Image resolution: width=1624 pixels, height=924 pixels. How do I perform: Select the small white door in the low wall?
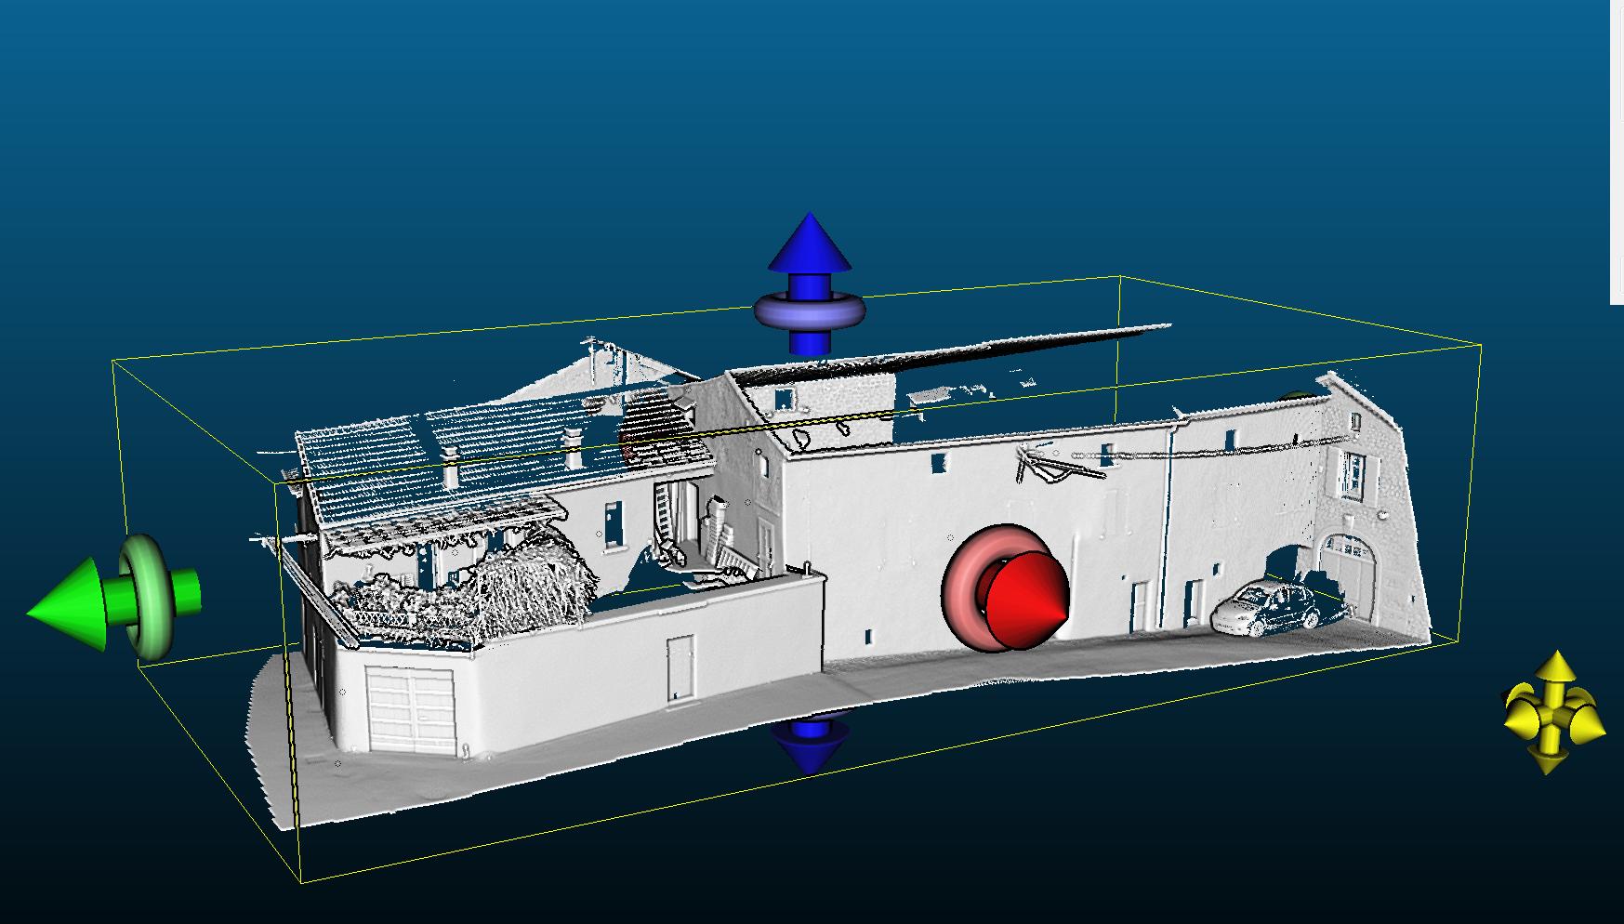[680, 669]
